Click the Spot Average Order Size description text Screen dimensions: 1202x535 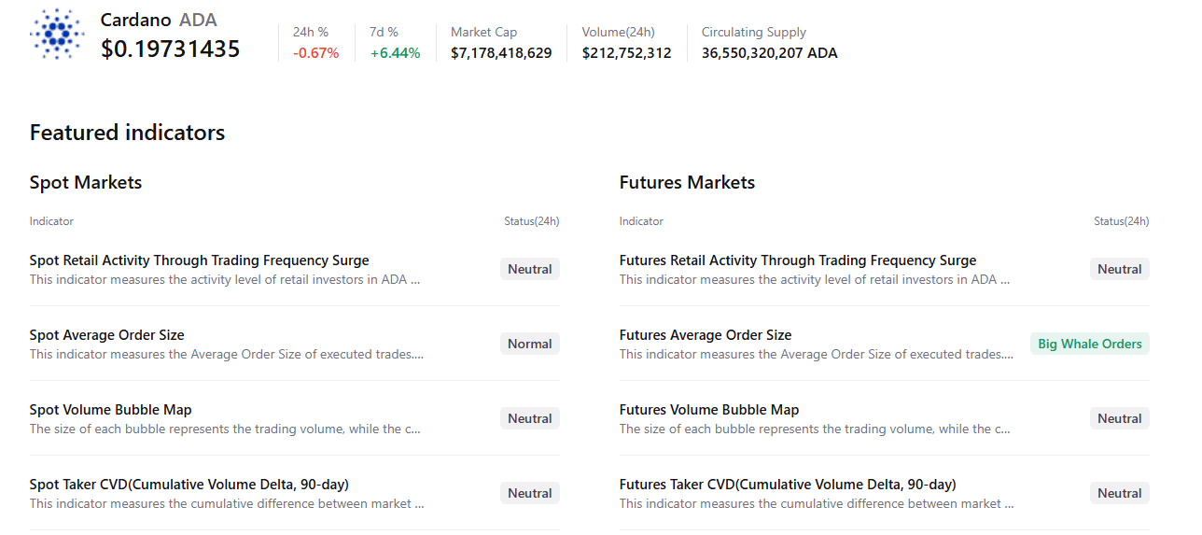[x=227, y=354]
